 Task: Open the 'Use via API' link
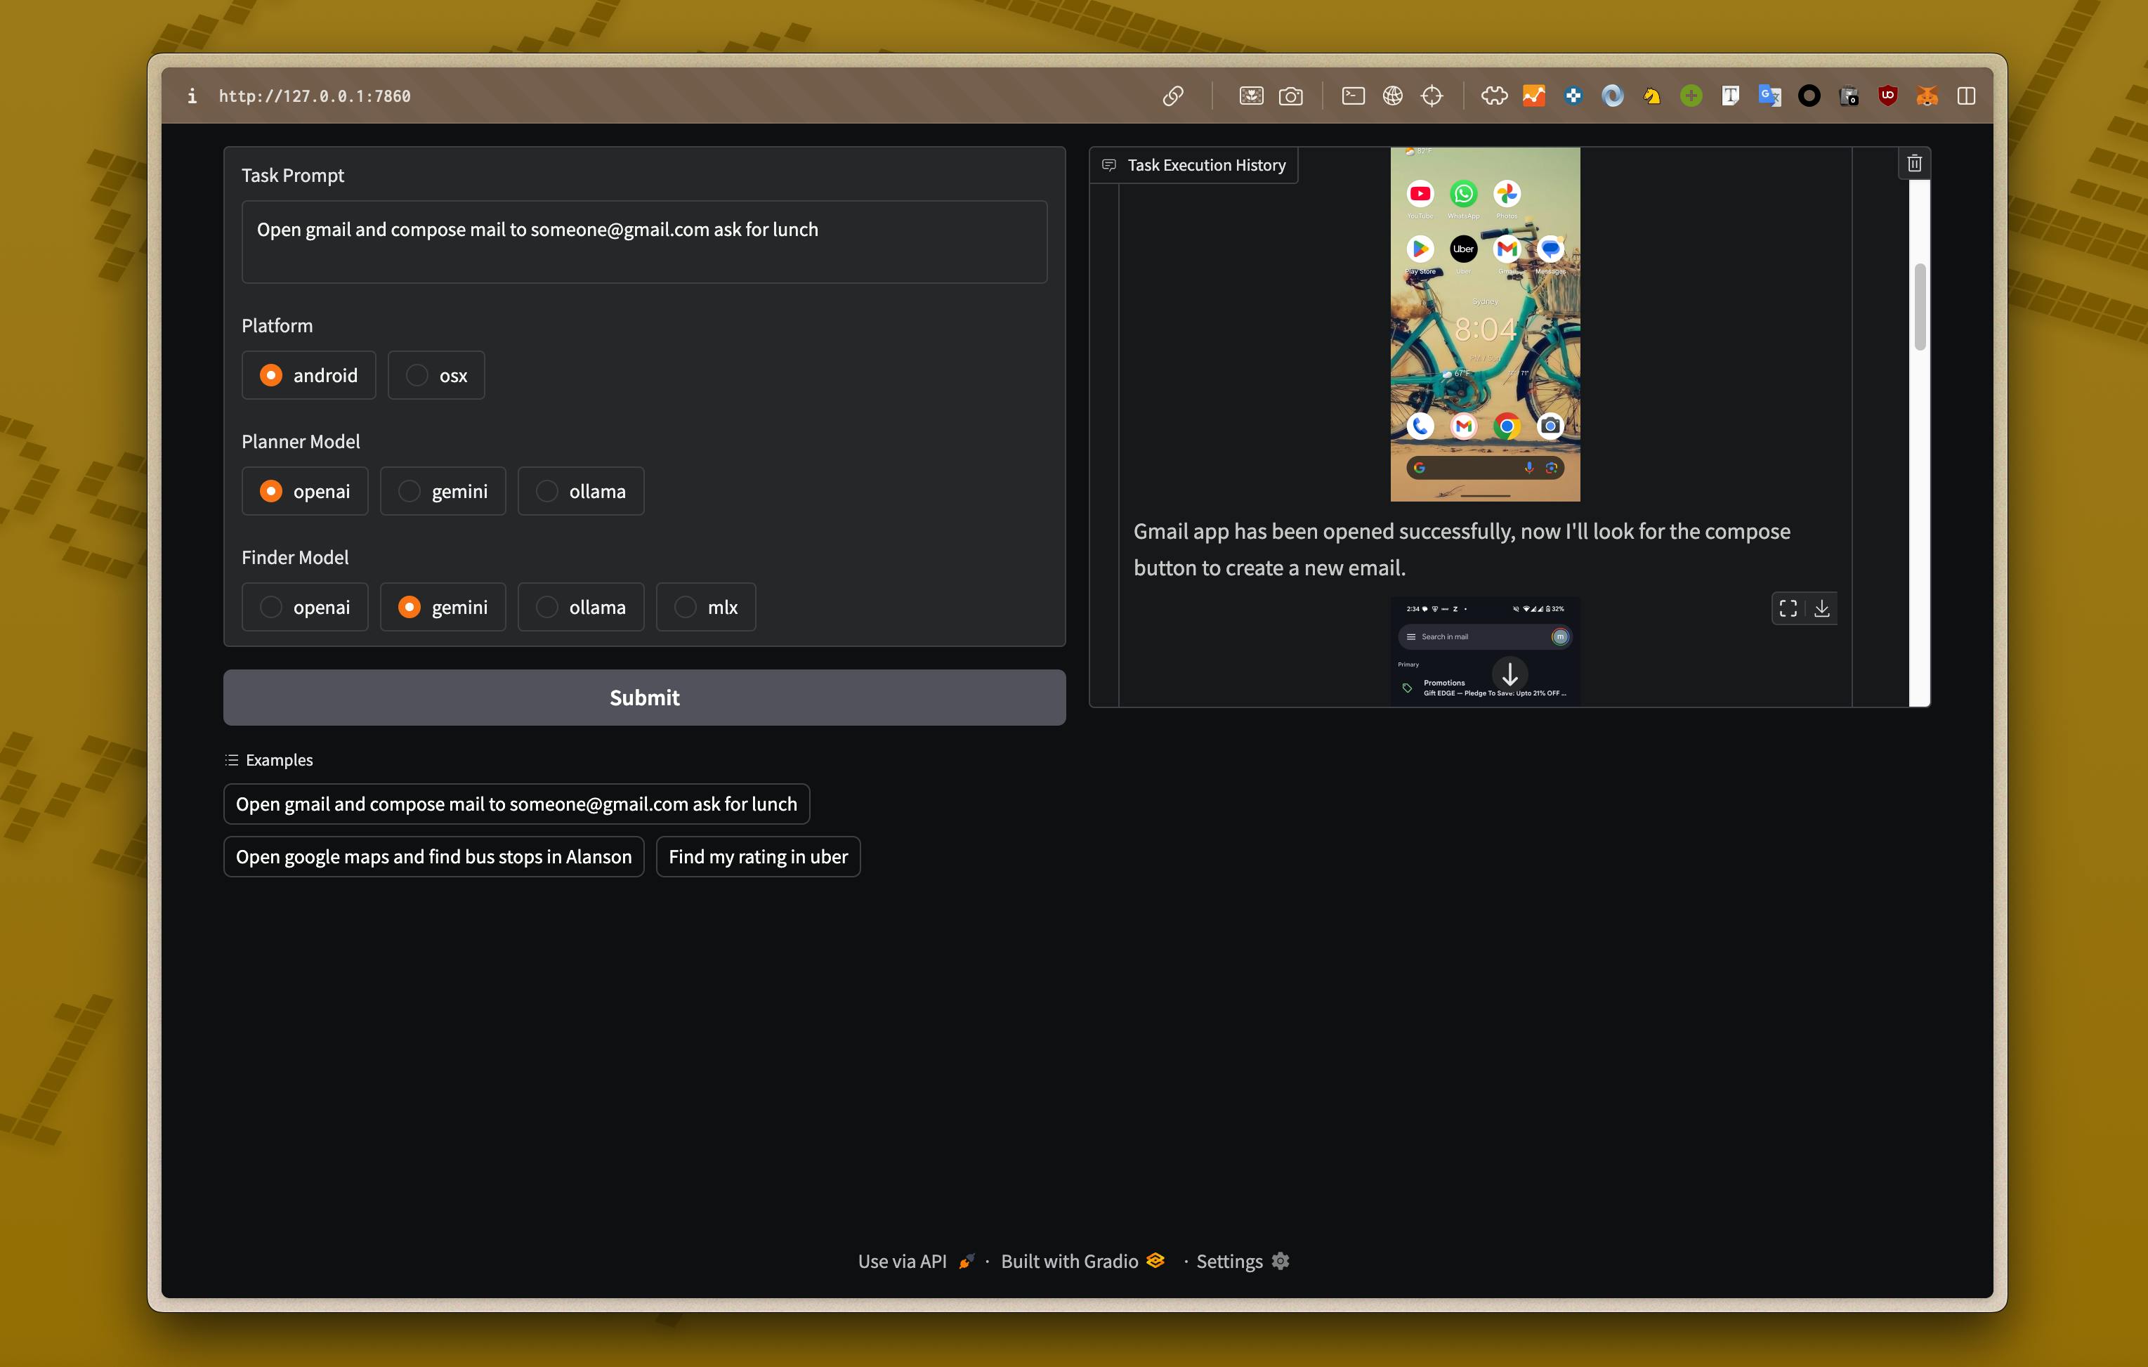point(915,1261)
